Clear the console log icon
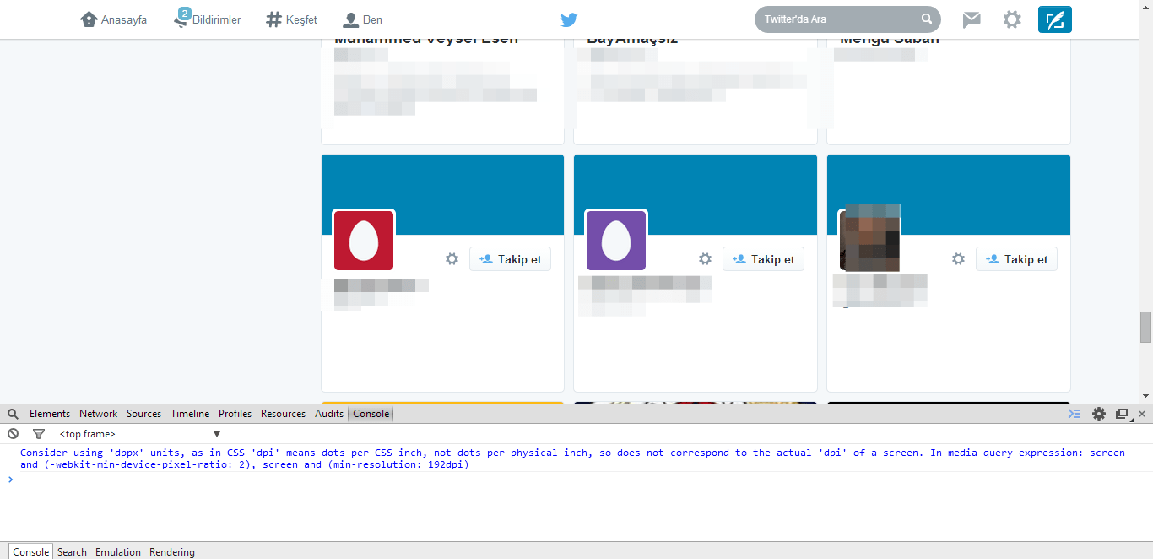The width and height of the screenshot is (1153, 559). pos(13,434)
